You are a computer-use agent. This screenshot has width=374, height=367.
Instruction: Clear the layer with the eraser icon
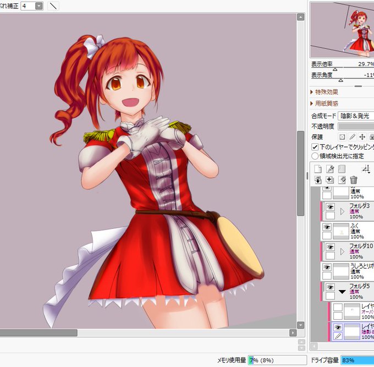click(x=342, y=180)
